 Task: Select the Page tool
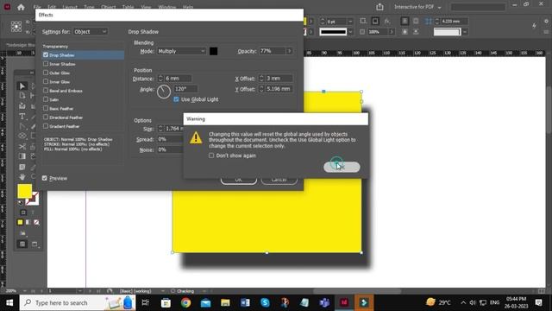click(x=22, y=96)
